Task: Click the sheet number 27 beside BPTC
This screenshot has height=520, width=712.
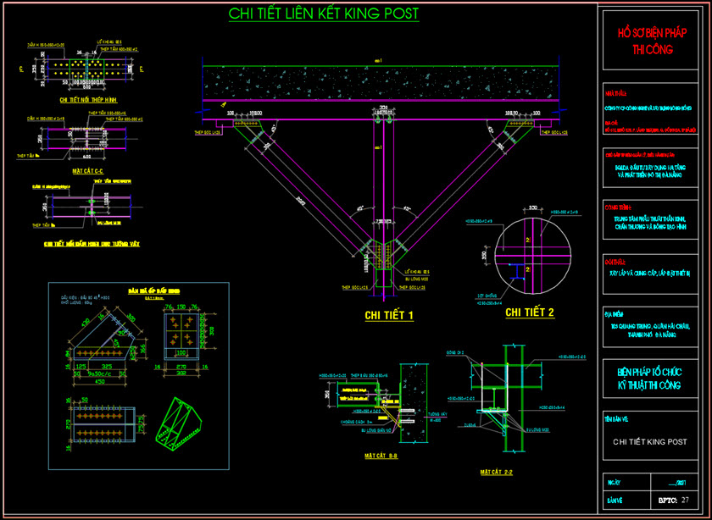Action: pyautogui.click(x=685, y=501)
